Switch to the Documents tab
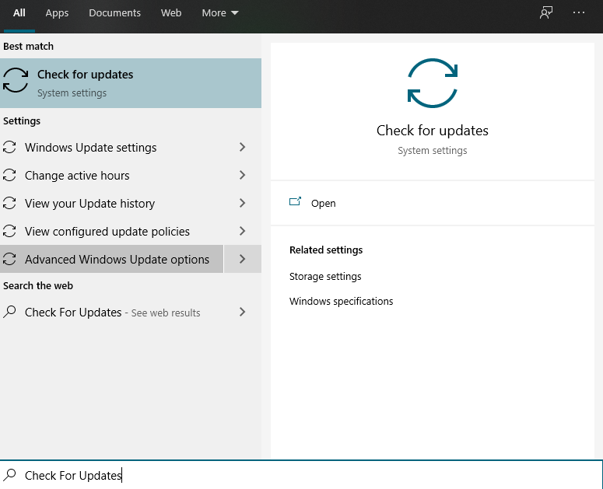This screenshot has width=603, height=489. click(x=114, y=12)
